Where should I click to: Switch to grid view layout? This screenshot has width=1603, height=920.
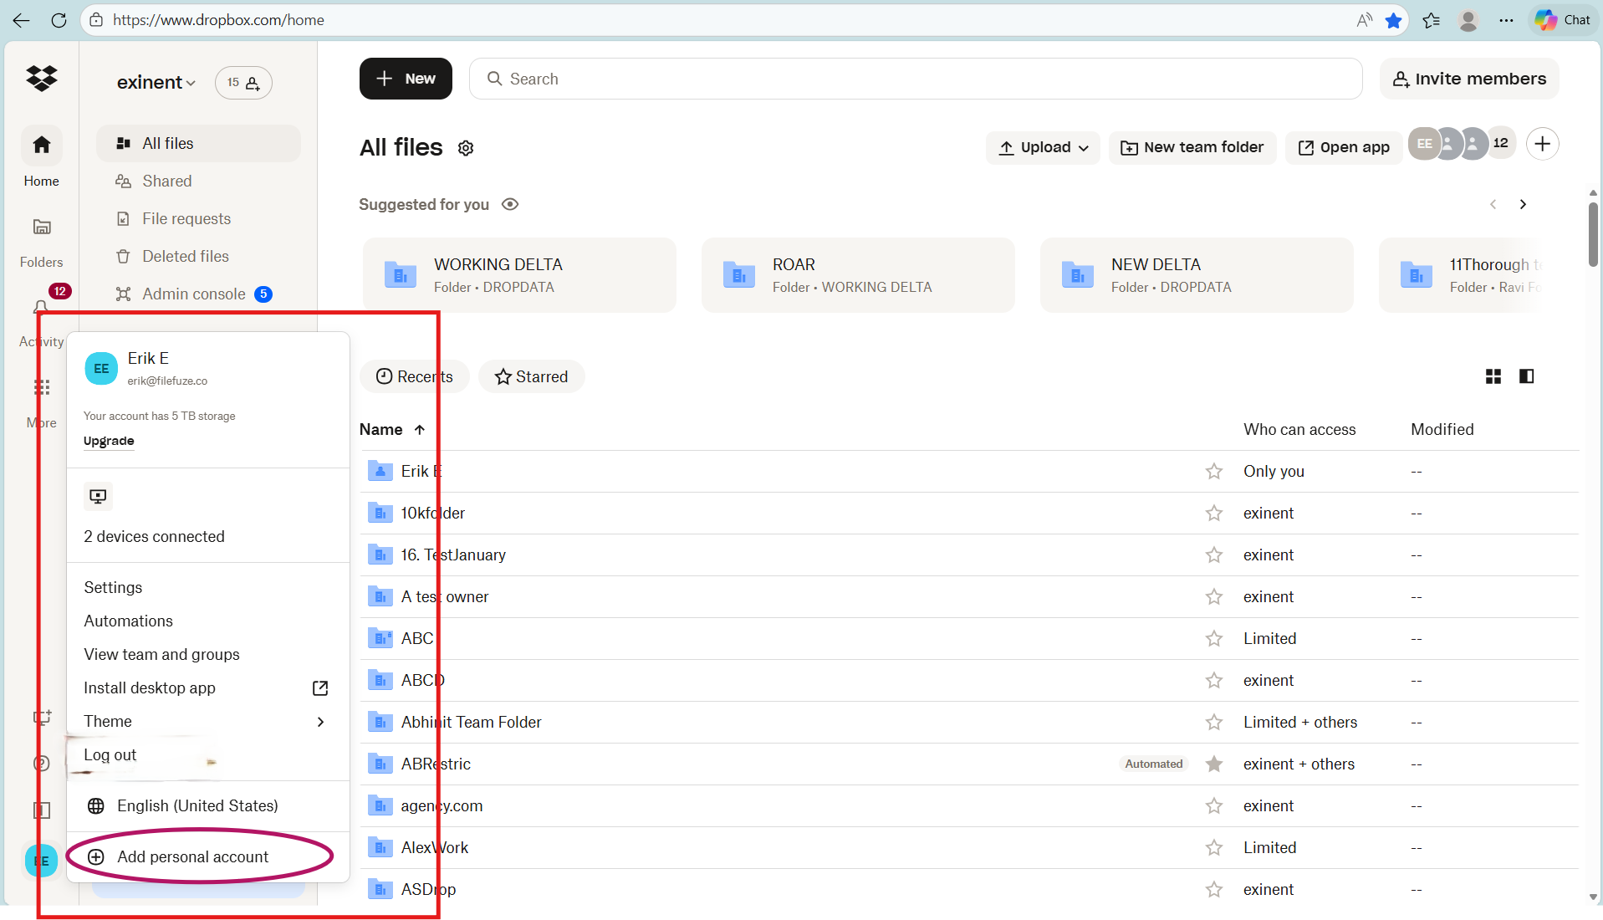click(x=1492, y=376)
